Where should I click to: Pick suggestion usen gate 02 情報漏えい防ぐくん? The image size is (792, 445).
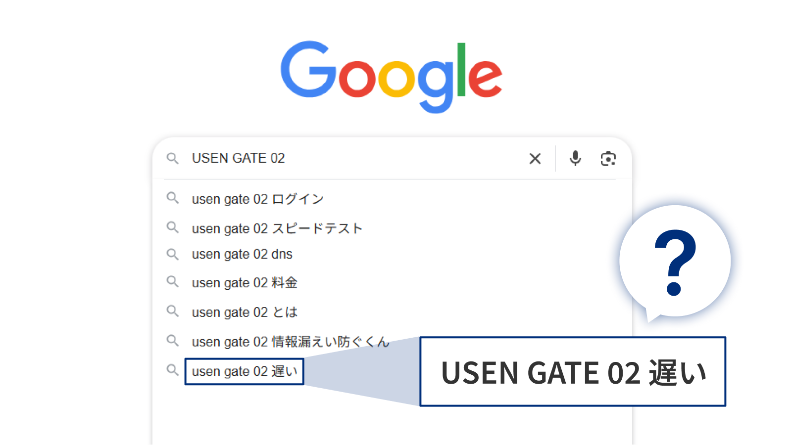click(x=291, y=342)
